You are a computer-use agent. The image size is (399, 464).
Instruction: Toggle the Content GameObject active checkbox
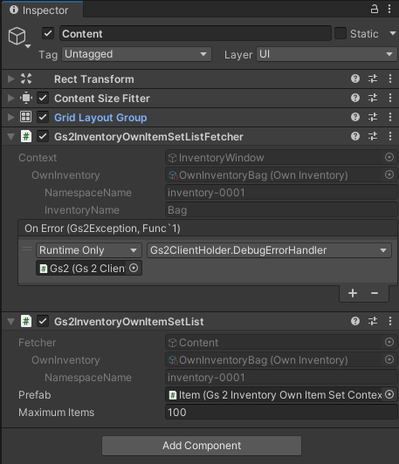pyautogui.click(x=48, y=33)
